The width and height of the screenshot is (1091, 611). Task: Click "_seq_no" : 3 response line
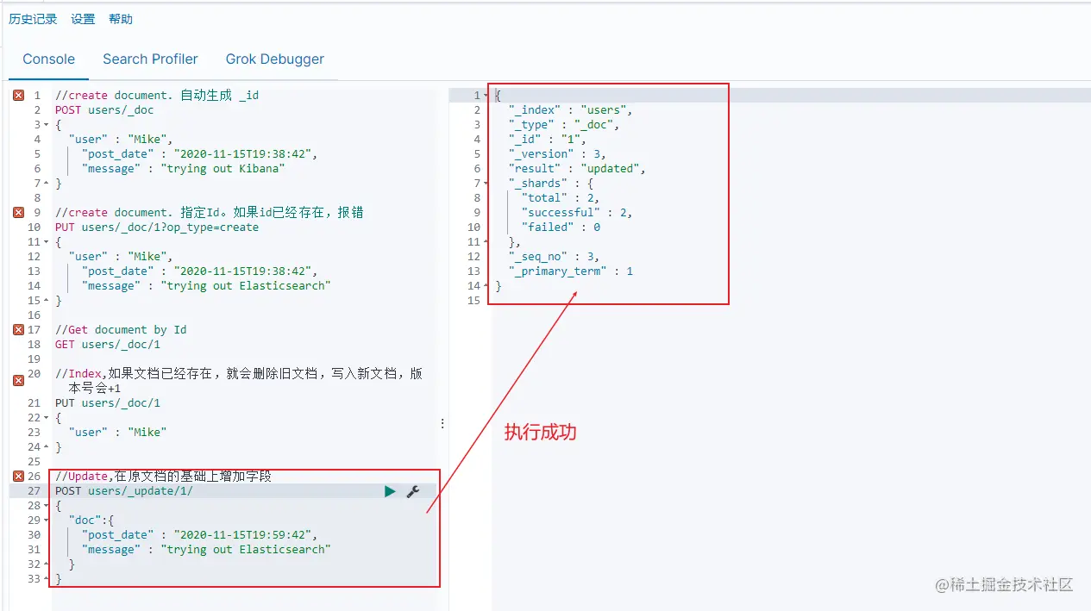tap(554, 257)
